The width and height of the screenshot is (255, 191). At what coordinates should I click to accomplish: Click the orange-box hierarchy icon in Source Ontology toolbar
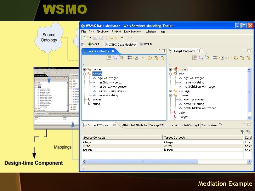tap(121, 58)
